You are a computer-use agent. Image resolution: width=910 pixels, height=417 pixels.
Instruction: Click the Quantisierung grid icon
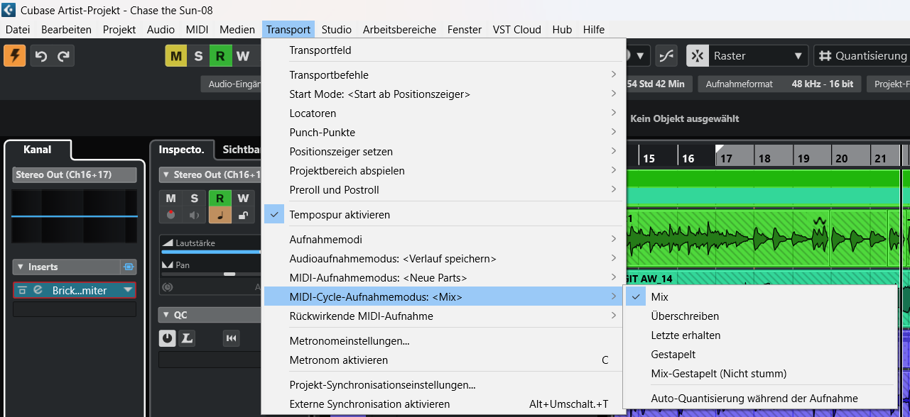point(824,56)
